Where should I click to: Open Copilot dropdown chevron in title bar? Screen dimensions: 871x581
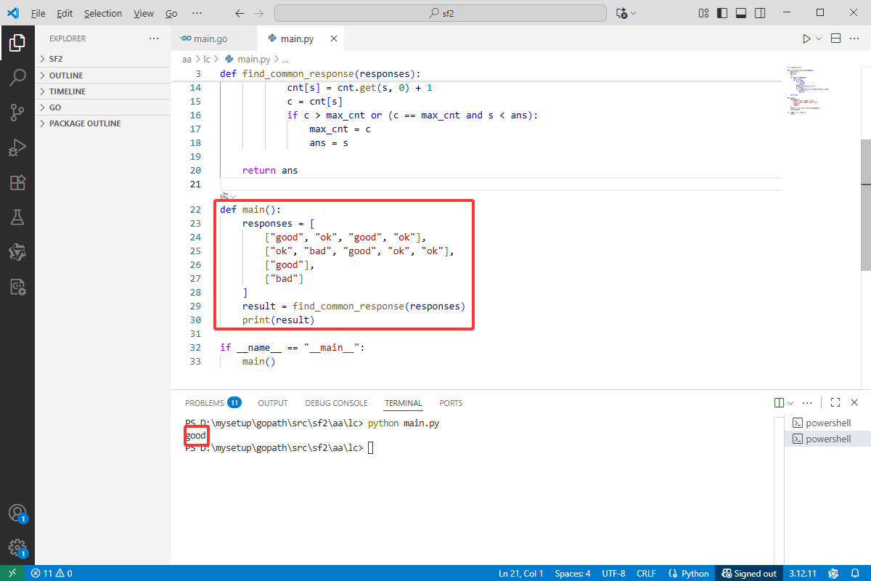click(x=633, y=13)
